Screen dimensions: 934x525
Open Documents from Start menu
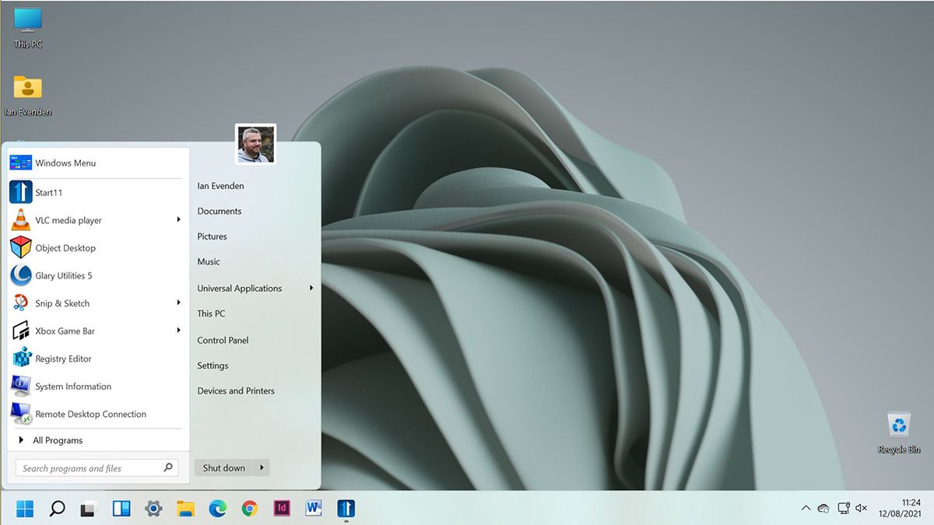point(219,211)
